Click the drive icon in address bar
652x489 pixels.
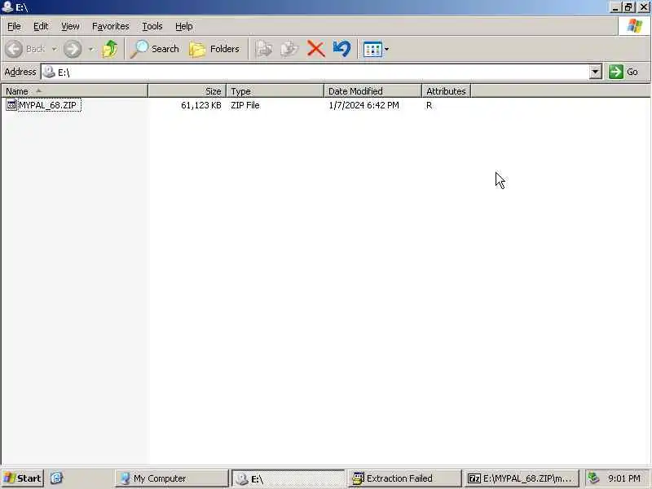pos(49,72)
